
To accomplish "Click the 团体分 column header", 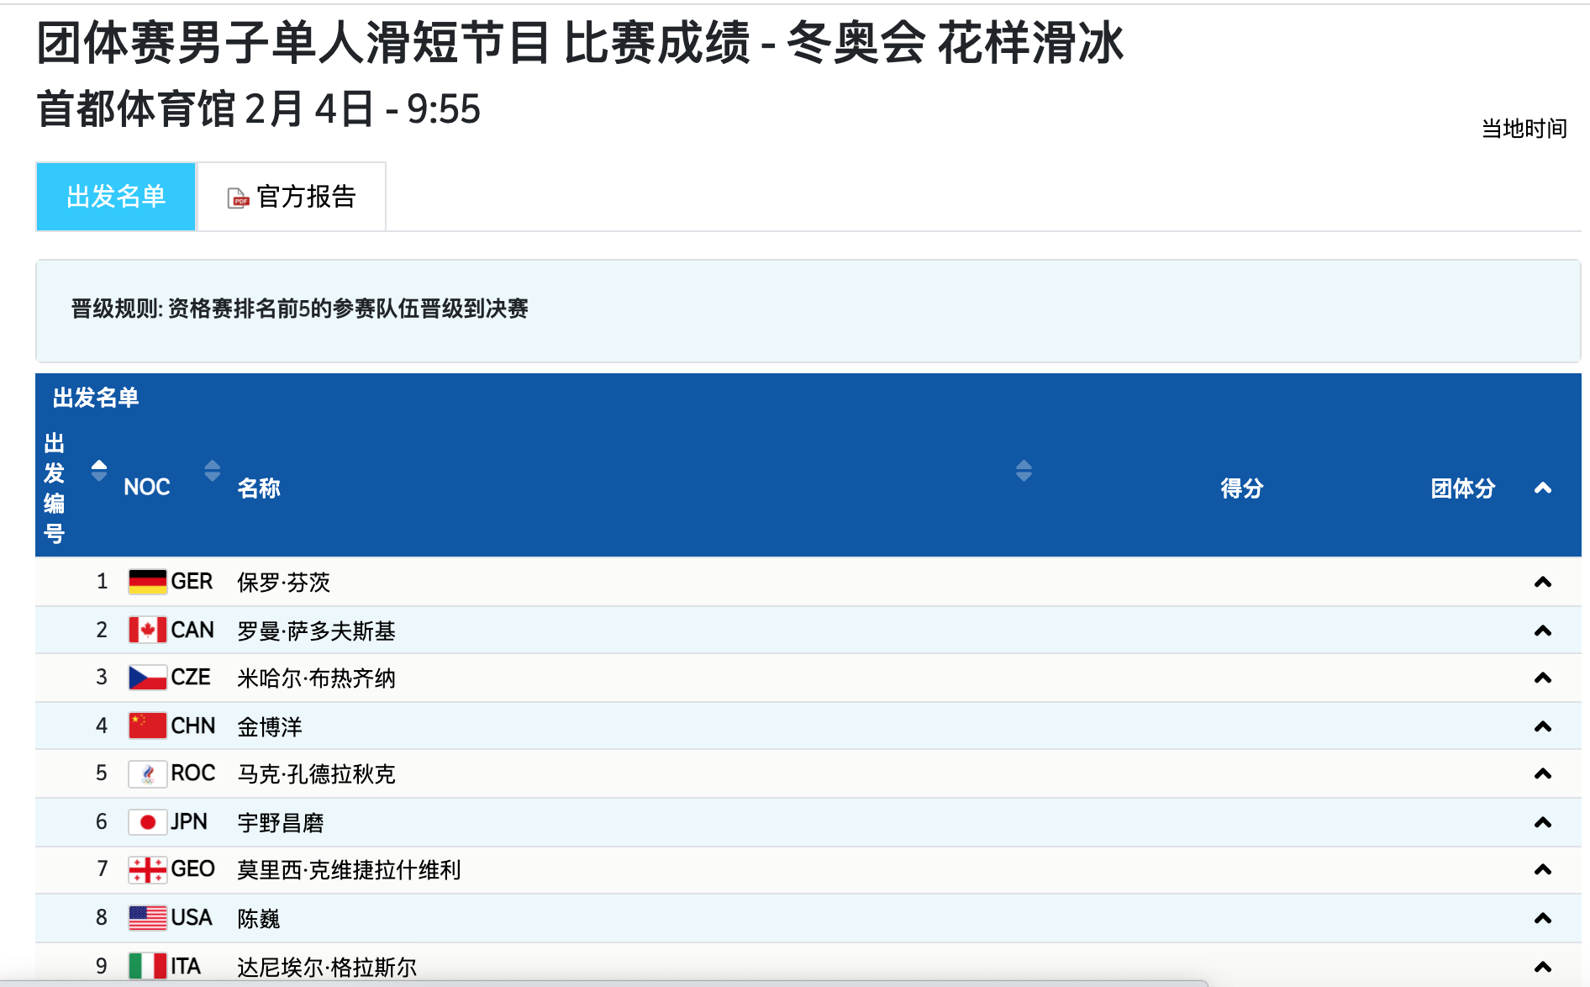I will pyautogui.click(x=1463, y=488).
